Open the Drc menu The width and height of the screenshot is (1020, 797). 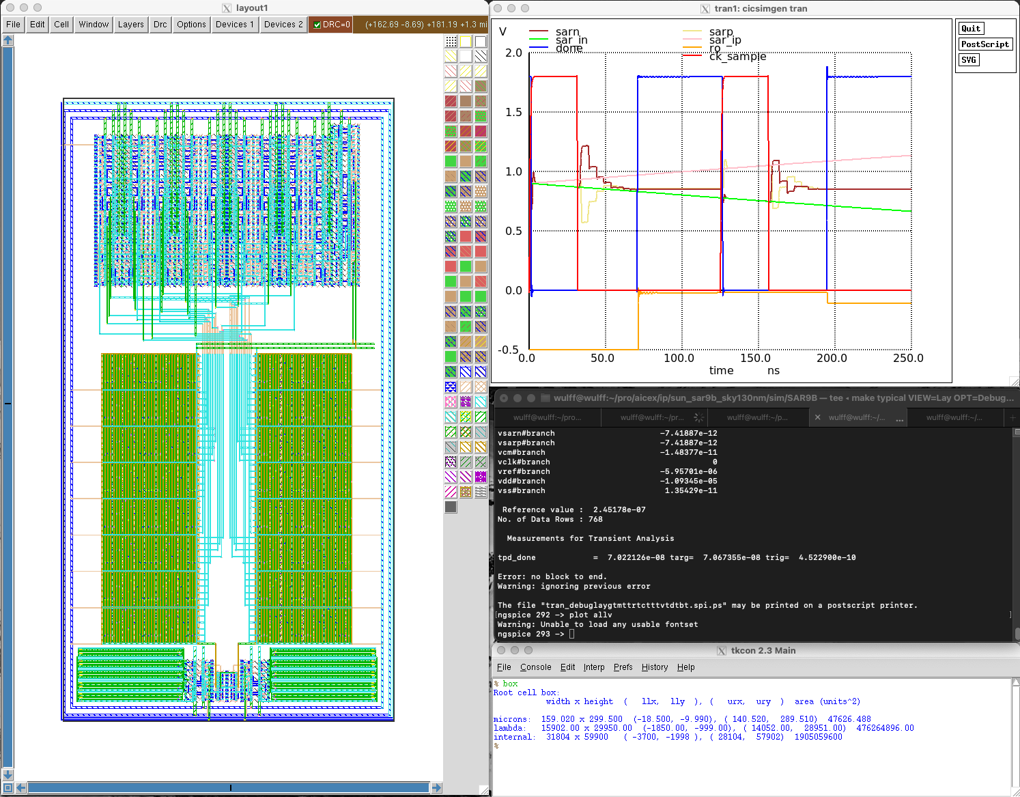[160, 25]
